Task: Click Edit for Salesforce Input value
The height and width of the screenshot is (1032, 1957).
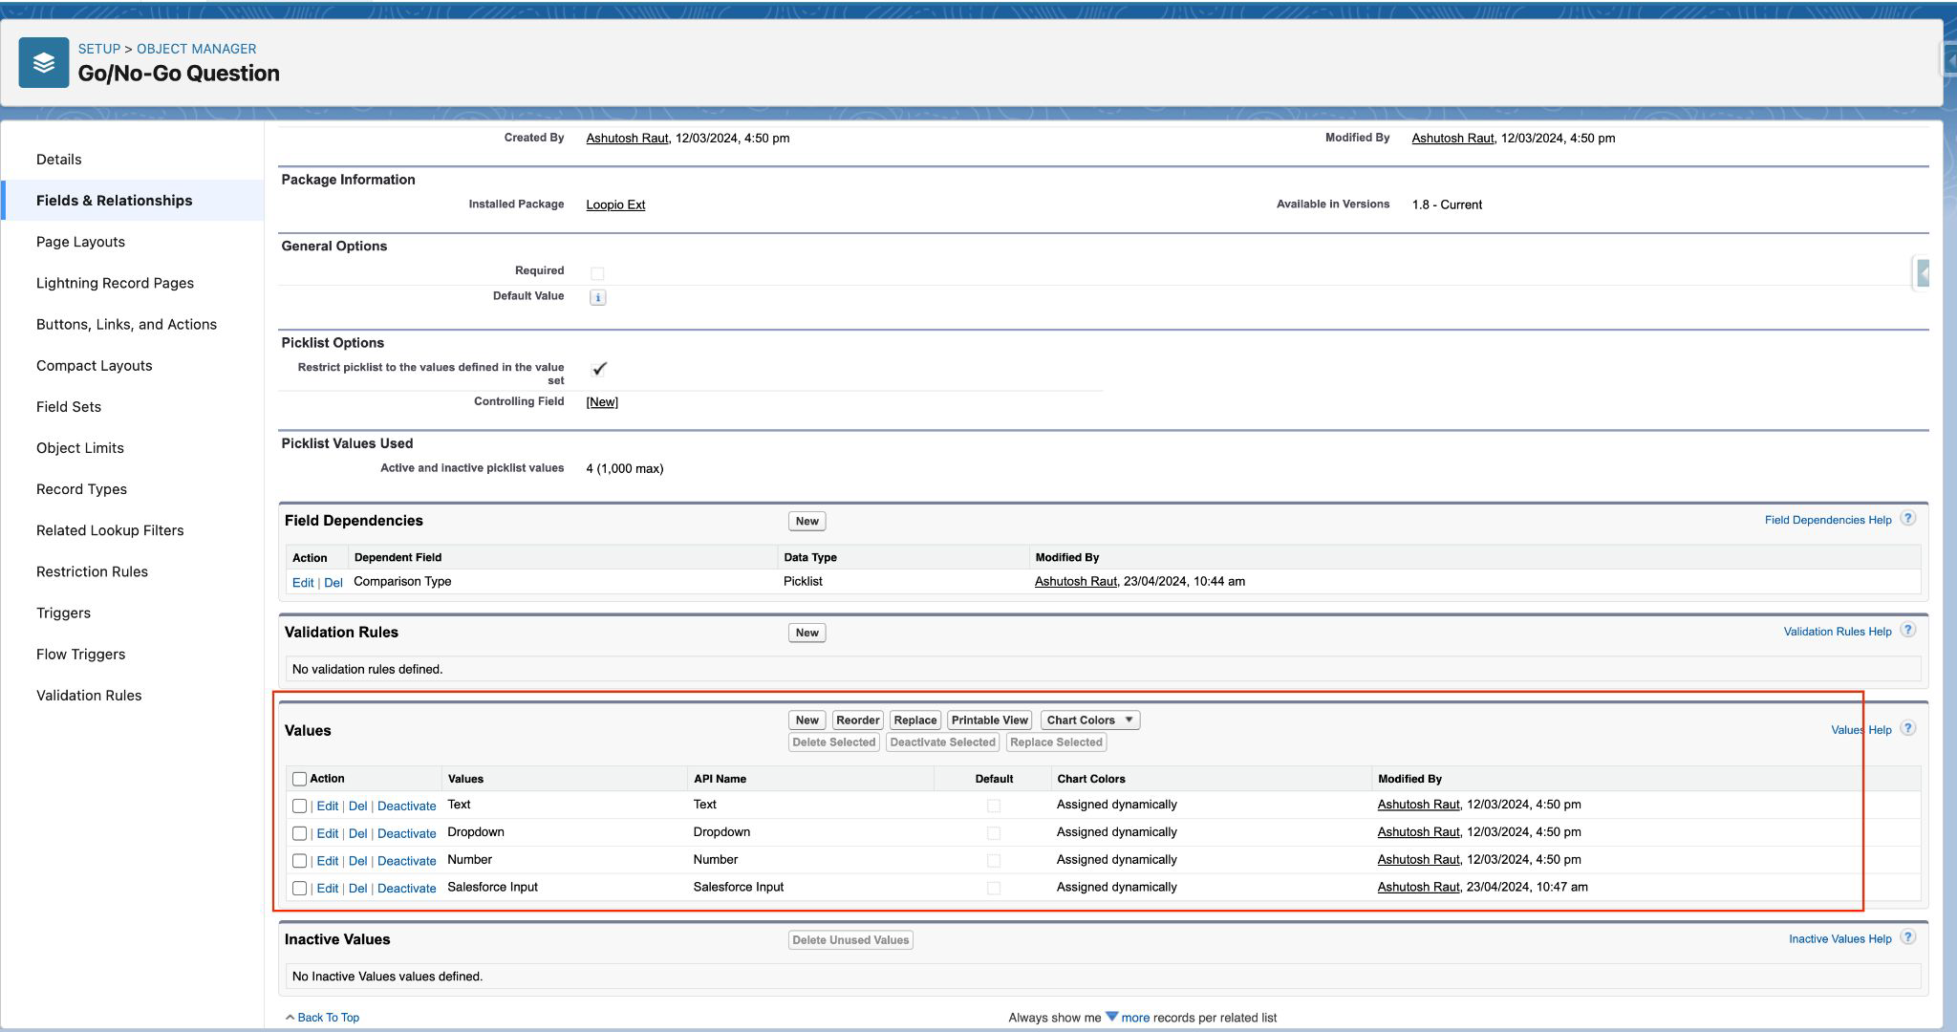Action: click(x=327, y=889)
